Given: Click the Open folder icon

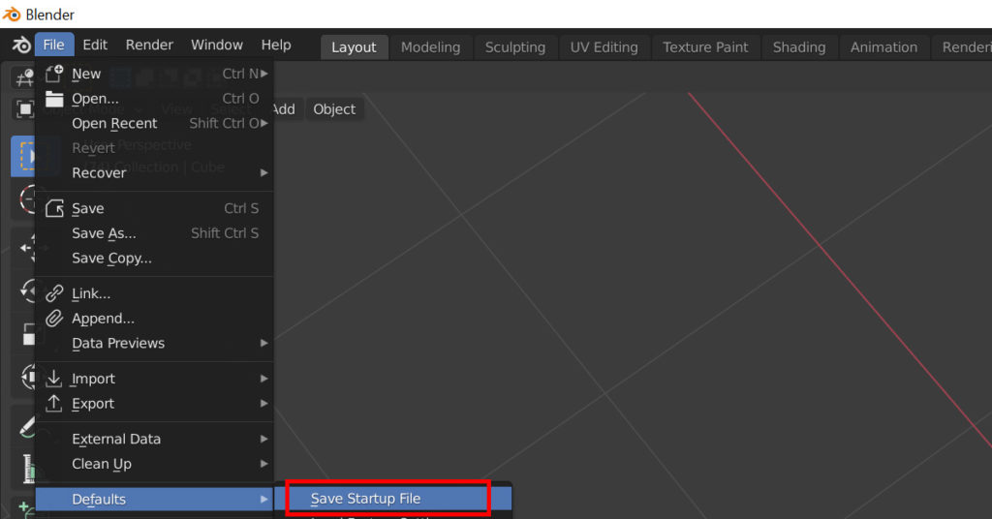Looking at the screenshot, I should tap(54, 99).
